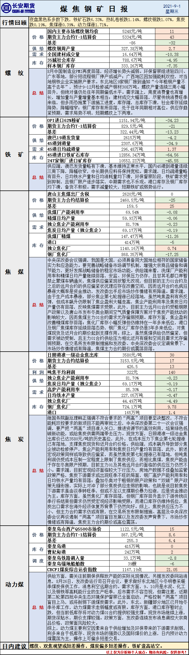Click the 焦煤 section label
Screen dimensions: 189x655
(x=15, y=272)
